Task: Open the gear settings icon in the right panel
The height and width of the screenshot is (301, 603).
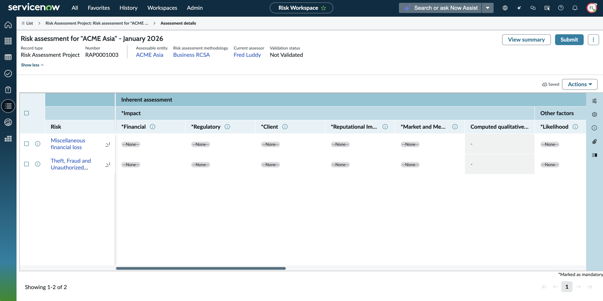Action: coord(594,114)
